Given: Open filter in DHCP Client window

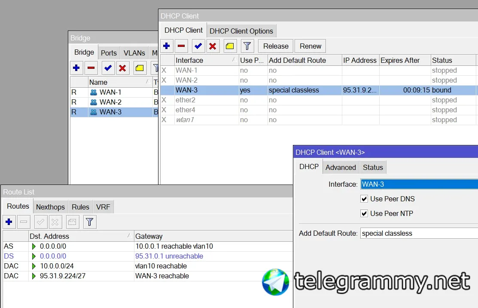Looking at the screenshot, I should tap(247, 46).
